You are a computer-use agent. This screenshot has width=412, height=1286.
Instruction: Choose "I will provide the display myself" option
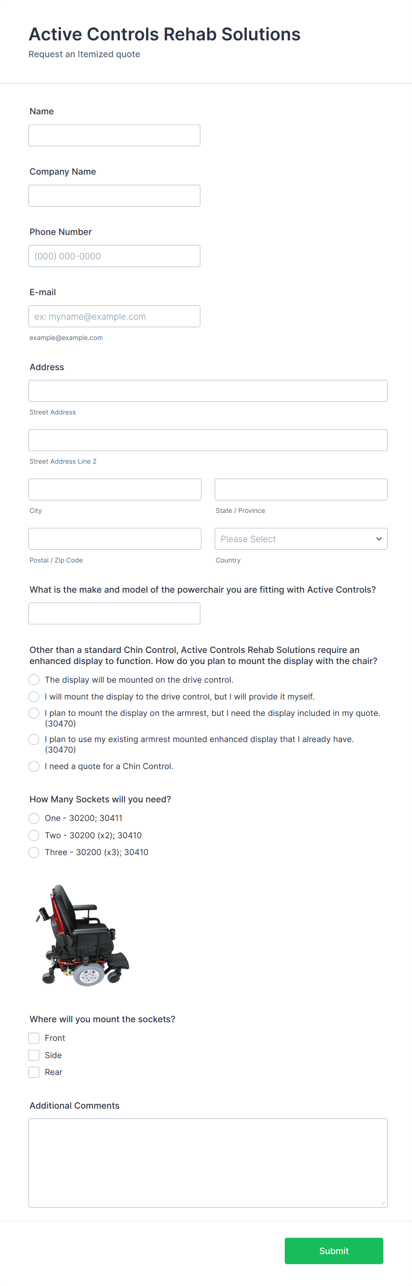click(33, 696)
